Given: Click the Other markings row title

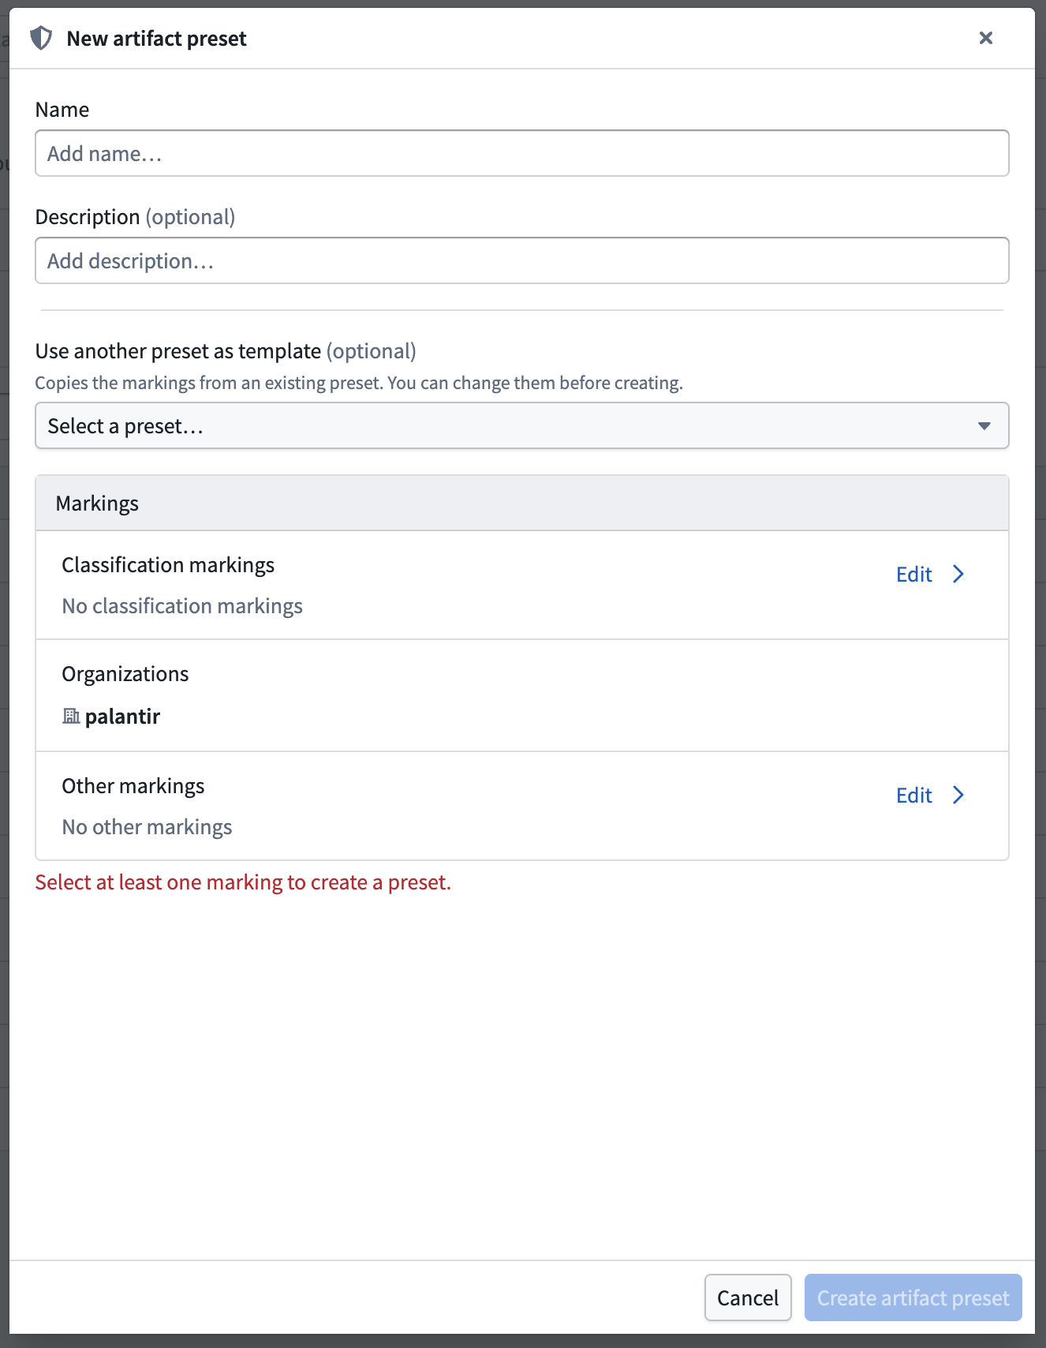Looking at the screenshot, I should pos(133,786).
